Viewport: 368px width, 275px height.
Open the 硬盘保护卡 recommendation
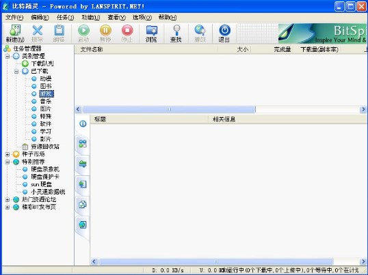click(45, 177)
